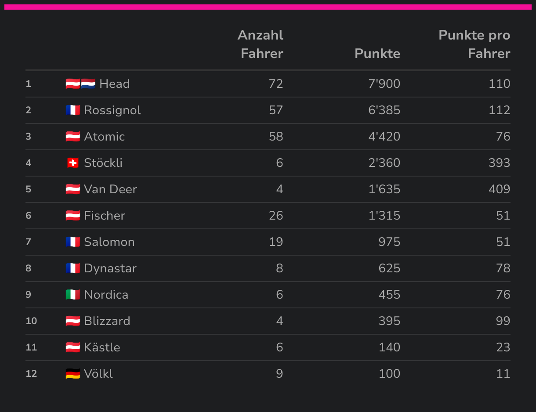Select the Kästle brand name

coord(102,347)
